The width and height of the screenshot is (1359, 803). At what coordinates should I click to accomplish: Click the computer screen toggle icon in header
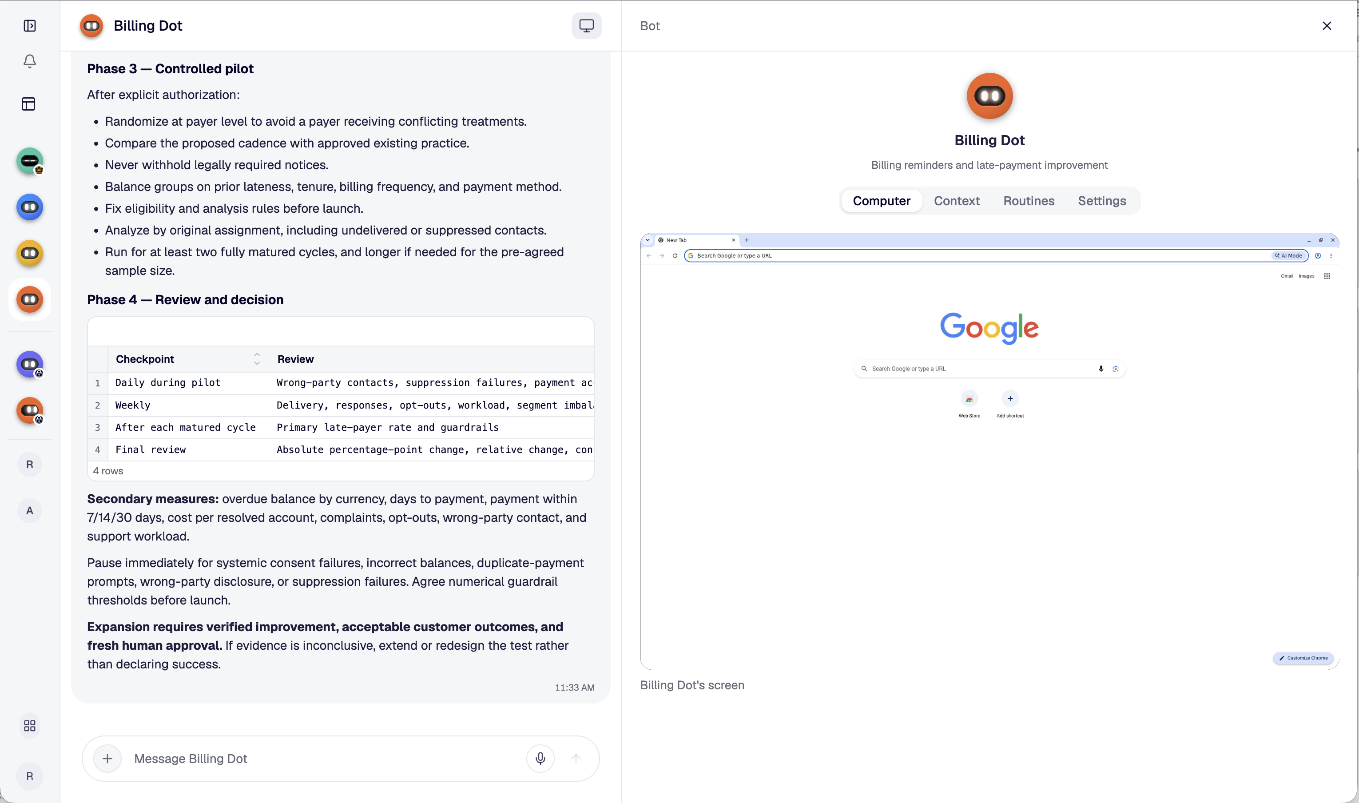[586, 26]
